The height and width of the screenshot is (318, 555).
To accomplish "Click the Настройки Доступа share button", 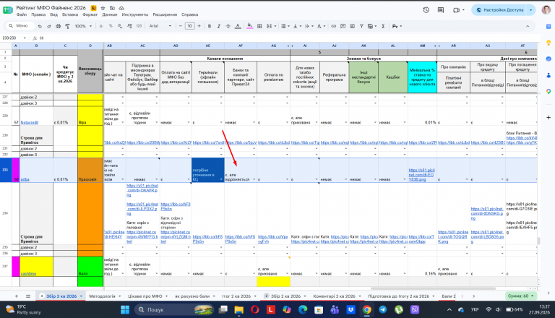I will (500, 10).
